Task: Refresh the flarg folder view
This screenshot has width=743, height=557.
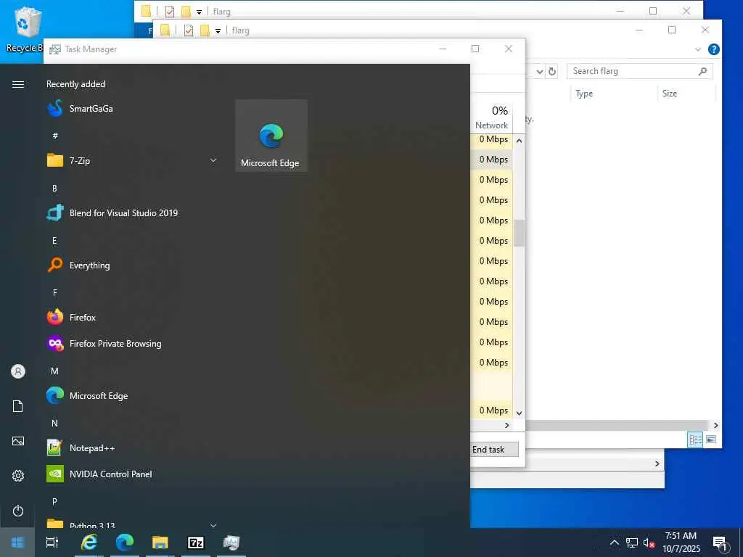Action: 552,71
